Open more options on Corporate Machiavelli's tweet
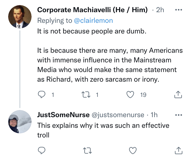Screen dimensions: 191x160 (x=178, y=10)
